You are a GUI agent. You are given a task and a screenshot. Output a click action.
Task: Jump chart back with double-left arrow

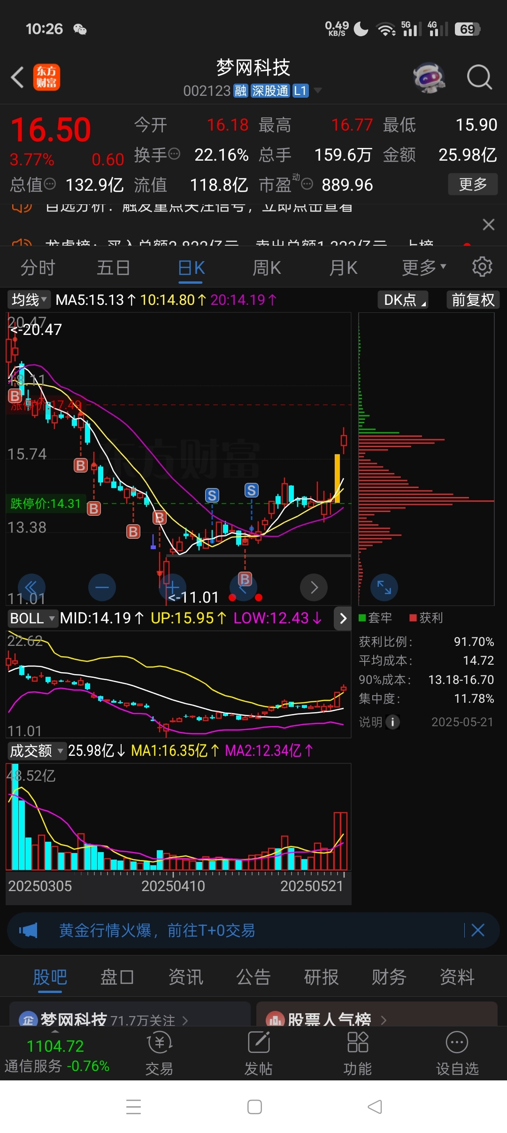(31, 587)
